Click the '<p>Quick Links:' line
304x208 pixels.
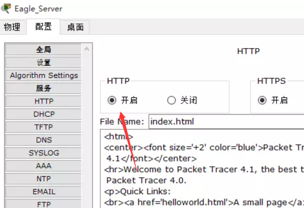click(x=137, y=192)
